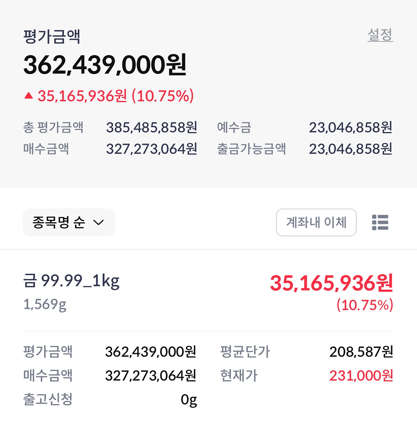
Task: Tap the gold detail 평가금액 362,439,000원
Action: (x=150, y=352)
